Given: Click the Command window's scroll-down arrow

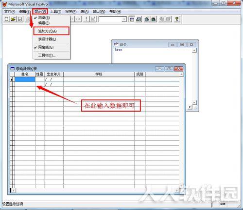Looking at the screenshot, I should [x=194, y=102].
